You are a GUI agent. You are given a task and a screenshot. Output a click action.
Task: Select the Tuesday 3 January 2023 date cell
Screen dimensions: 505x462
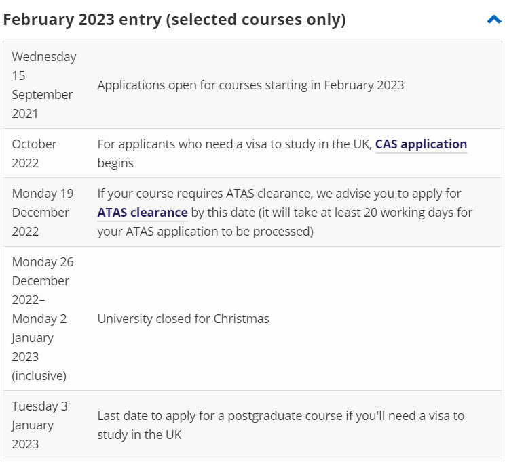coord(39,425)
